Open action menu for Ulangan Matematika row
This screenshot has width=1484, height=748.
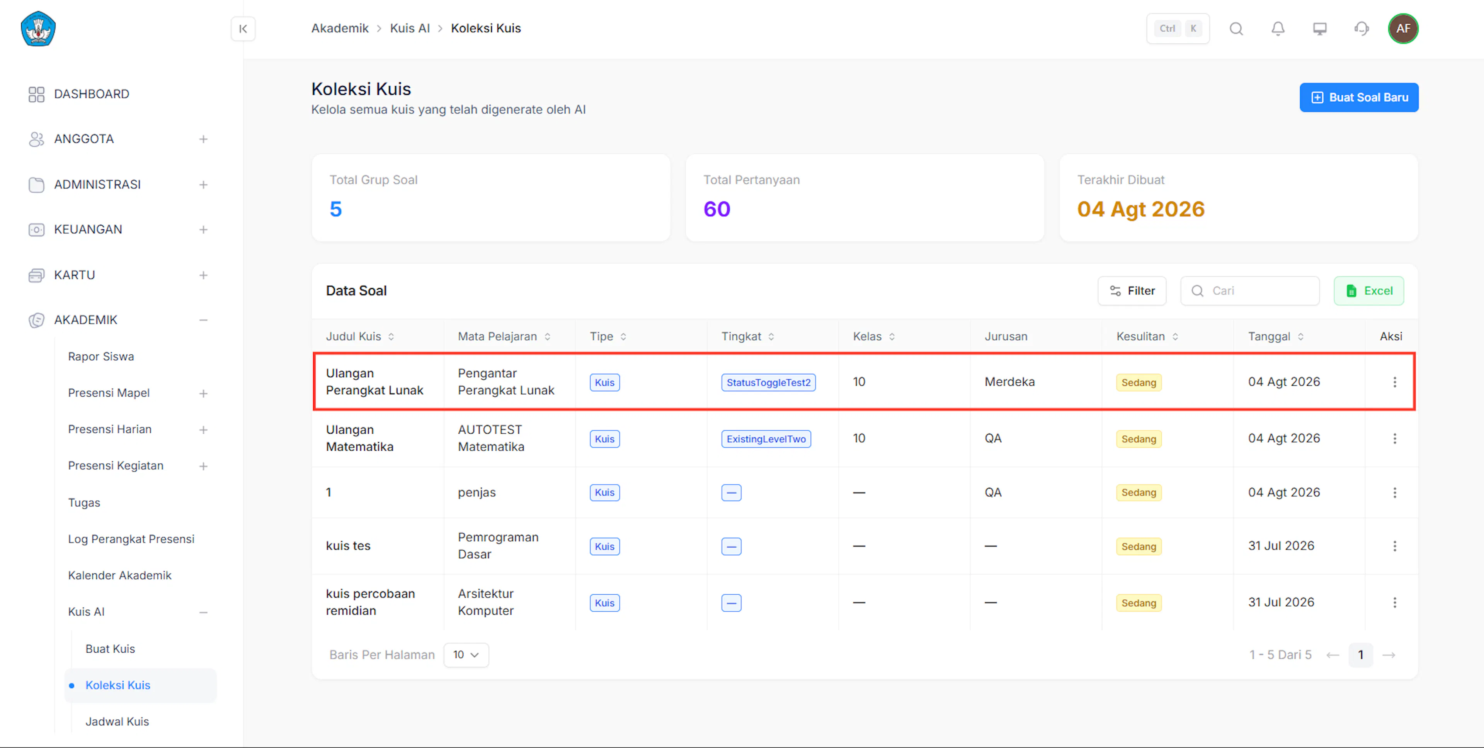(x=1394, y=439)
